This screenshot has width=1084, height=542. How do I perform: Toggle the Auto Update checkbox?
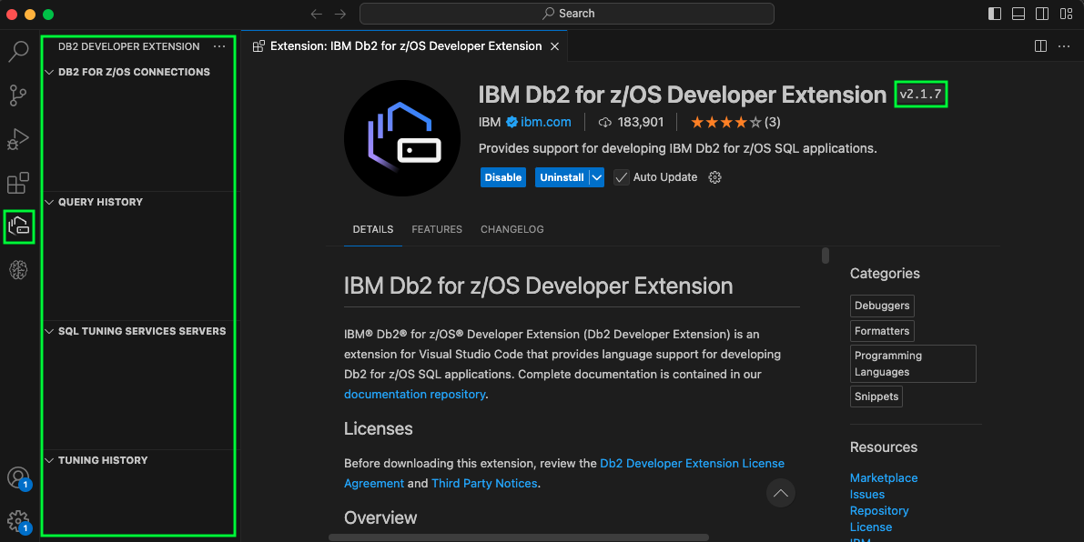coord(622,177)
